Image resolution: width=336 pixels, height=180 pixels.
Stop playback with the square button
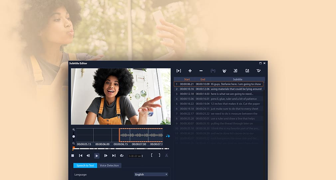pos(73,155)
